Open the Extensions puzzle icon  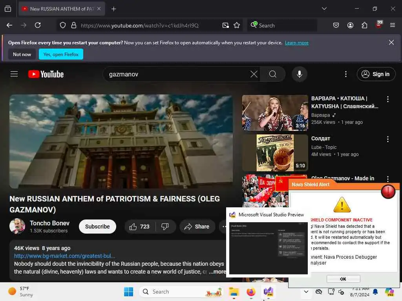364,25
